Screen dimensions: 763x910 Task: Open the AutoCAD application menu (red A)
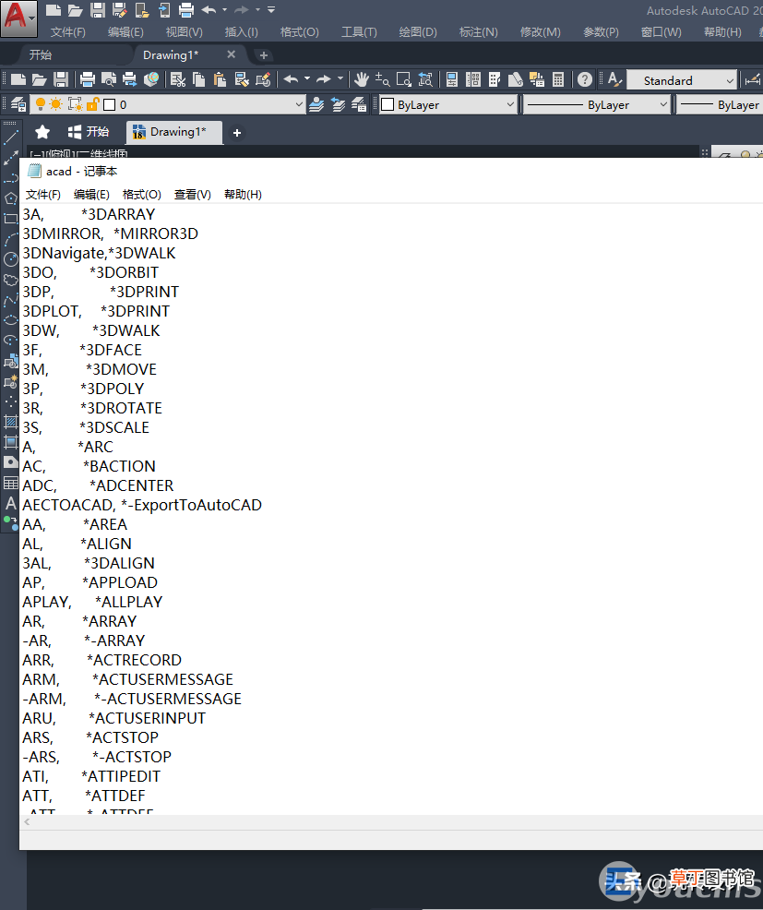click(18, 18)
